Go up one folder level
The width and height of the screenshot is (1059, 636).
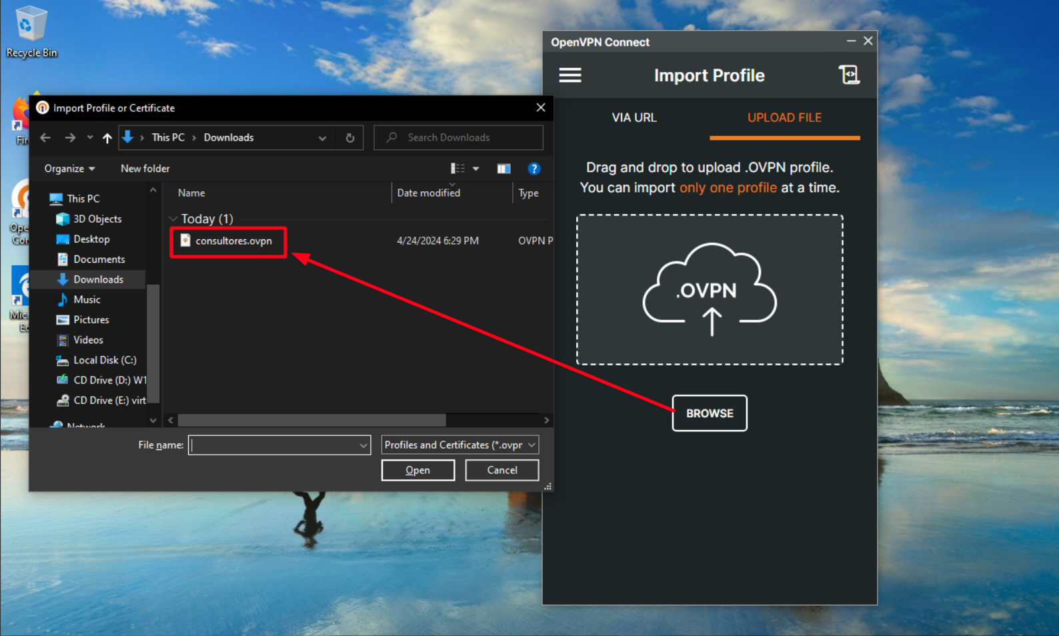click(107, 138)
